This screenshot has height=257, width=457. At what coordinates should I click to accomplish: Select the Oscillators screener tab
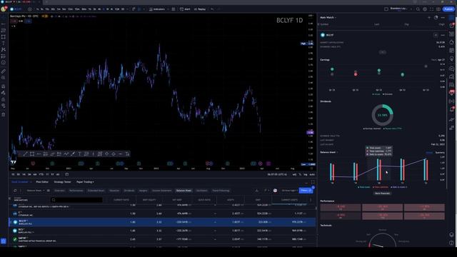201,191
